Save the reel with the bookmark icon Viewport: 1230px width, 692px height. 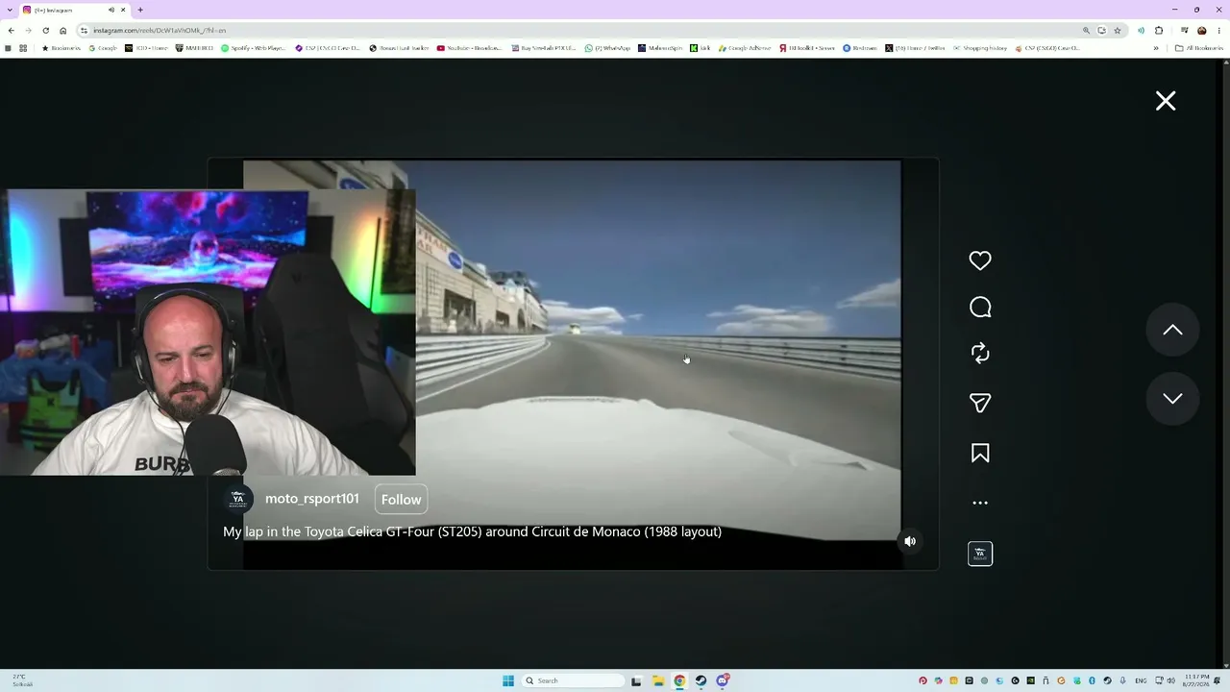[x=980, y=453]
